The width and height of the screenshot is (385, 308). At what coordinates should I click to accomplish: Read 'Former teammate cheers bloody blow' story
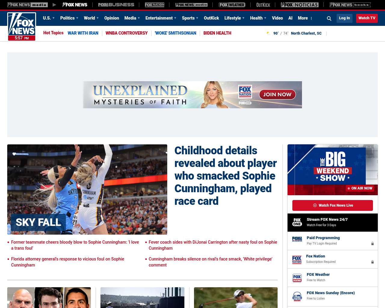[75, 245]
